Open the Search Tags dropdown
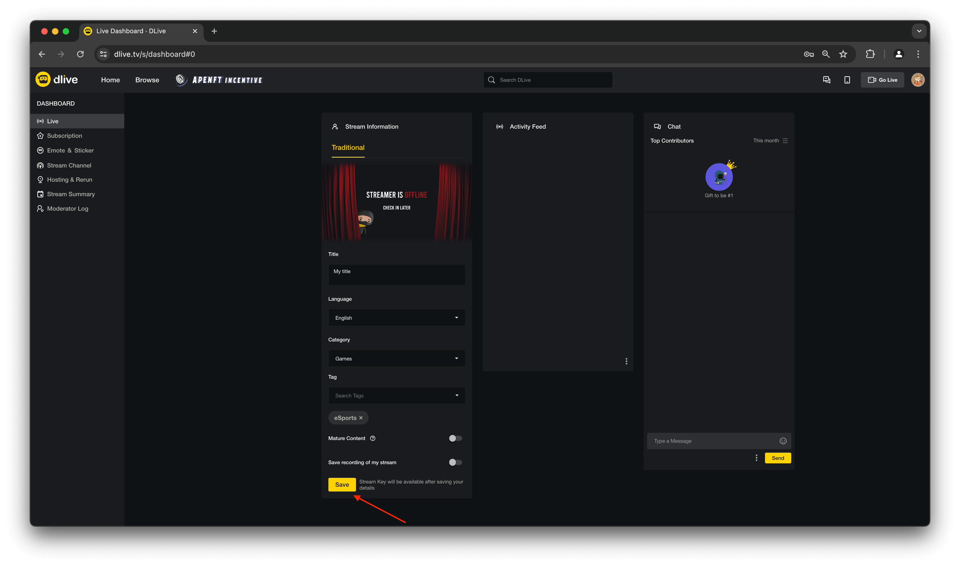 coord(396,396)
